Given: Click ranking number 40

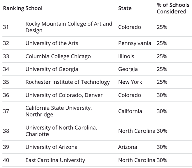Looking at the screenshot, I should [6, 160].
